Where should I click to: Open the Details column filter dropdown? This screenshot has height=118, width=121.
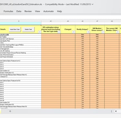coord(40,32)
